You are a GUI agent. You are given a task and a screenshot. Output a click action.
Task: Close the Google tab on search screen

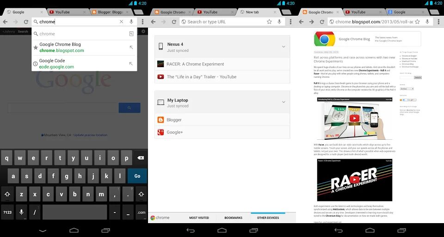pos(42,12)
